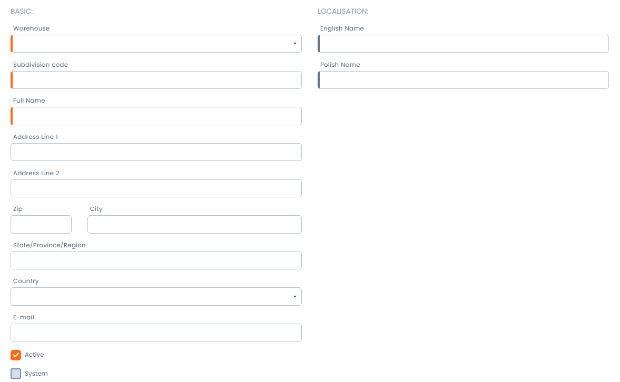620x382 pixels.
Task: Click inside the City field
Action: tap(194, 224)
